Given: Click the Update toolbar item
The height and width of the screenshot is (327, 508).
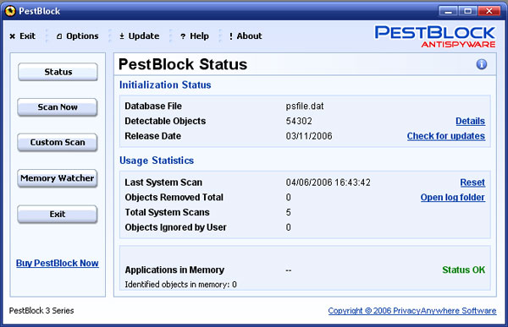Looking at the screenshot, I should pyautogui.click(x=140, y=35).
